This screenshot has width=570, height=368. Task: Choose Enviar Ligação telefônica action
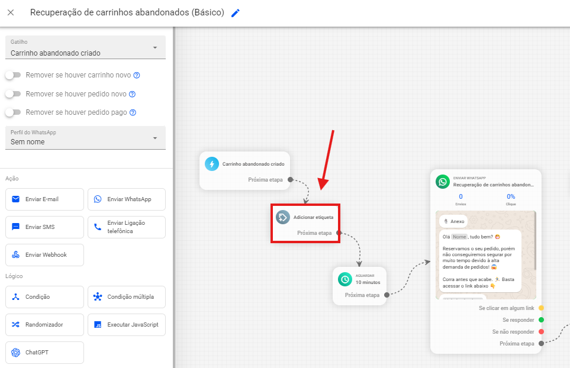click(x=127, y=227)
